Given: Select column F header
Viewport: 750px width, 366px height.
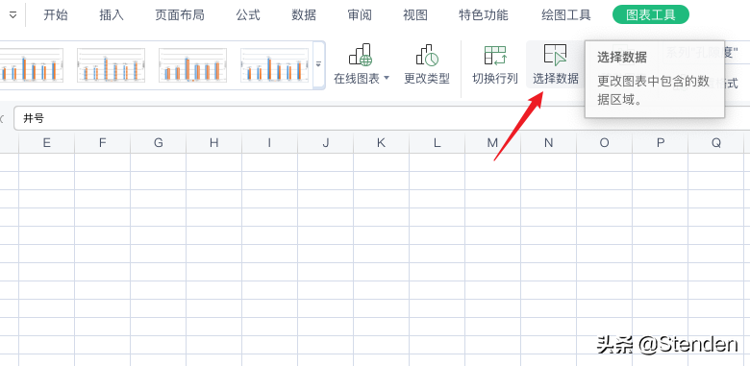Looking at the screenshot, I should coord(102,143).
